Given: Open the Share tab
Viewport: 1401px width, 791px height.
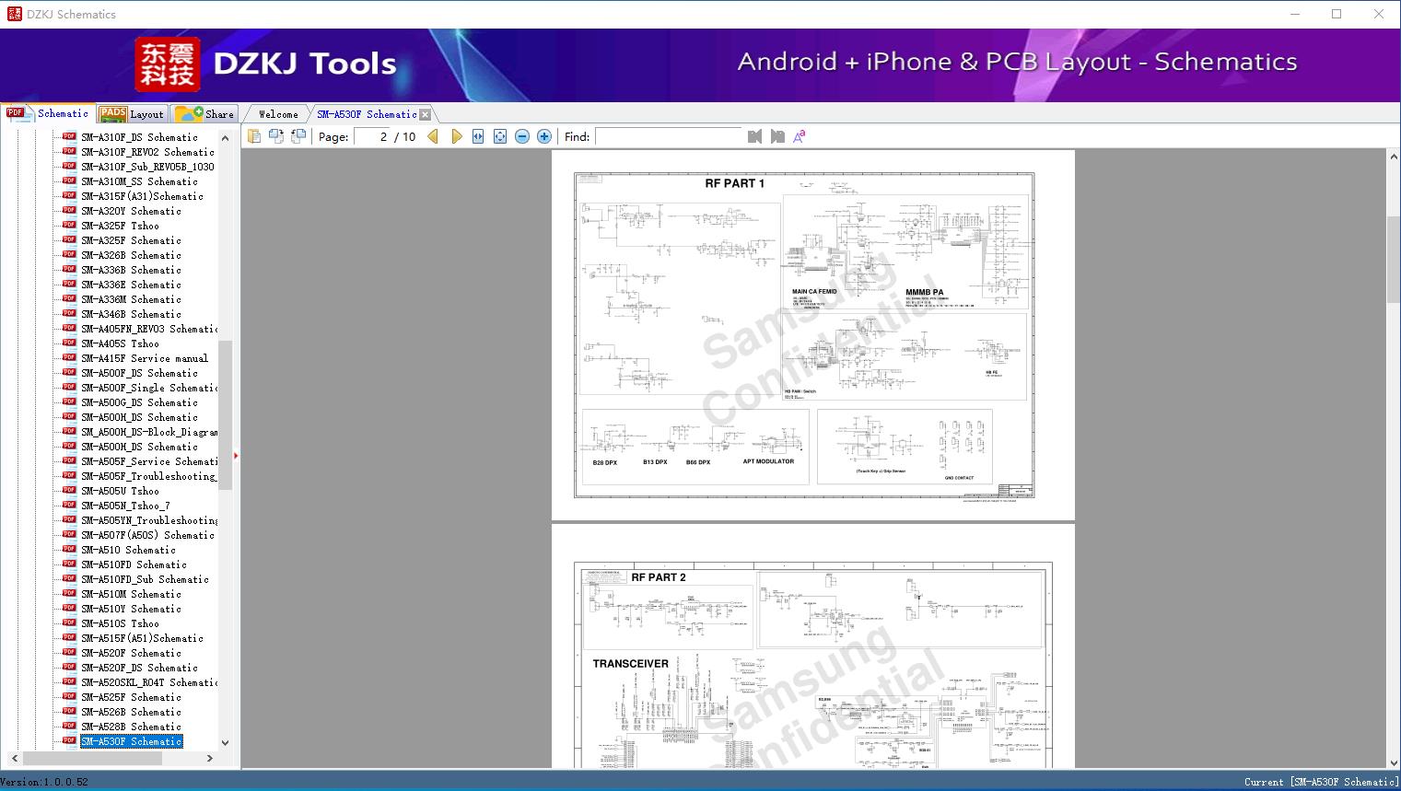Looking at the screenshot, I should tap(205, 114).
